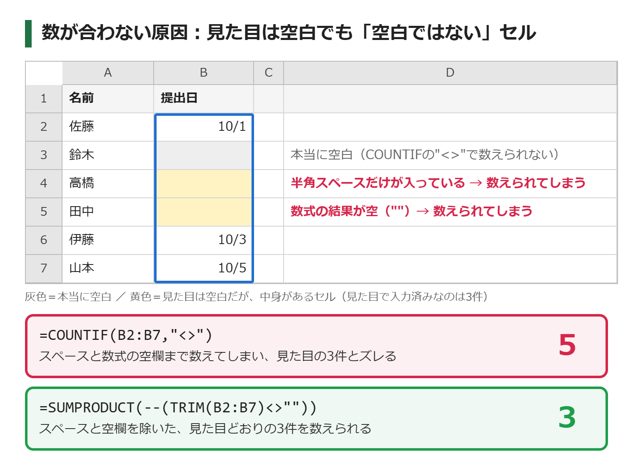Viewport: 633px width, 474px height.
Task: Click the formula =COUNTIF(B2:B7,"<>")
Action: pyautogui.click(x=126, y=335)
